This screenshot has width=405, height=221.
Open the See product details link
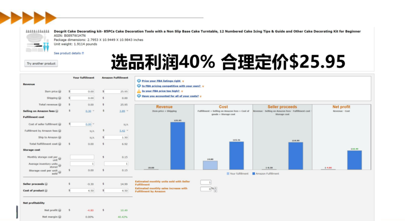click(x=67, y=53)
